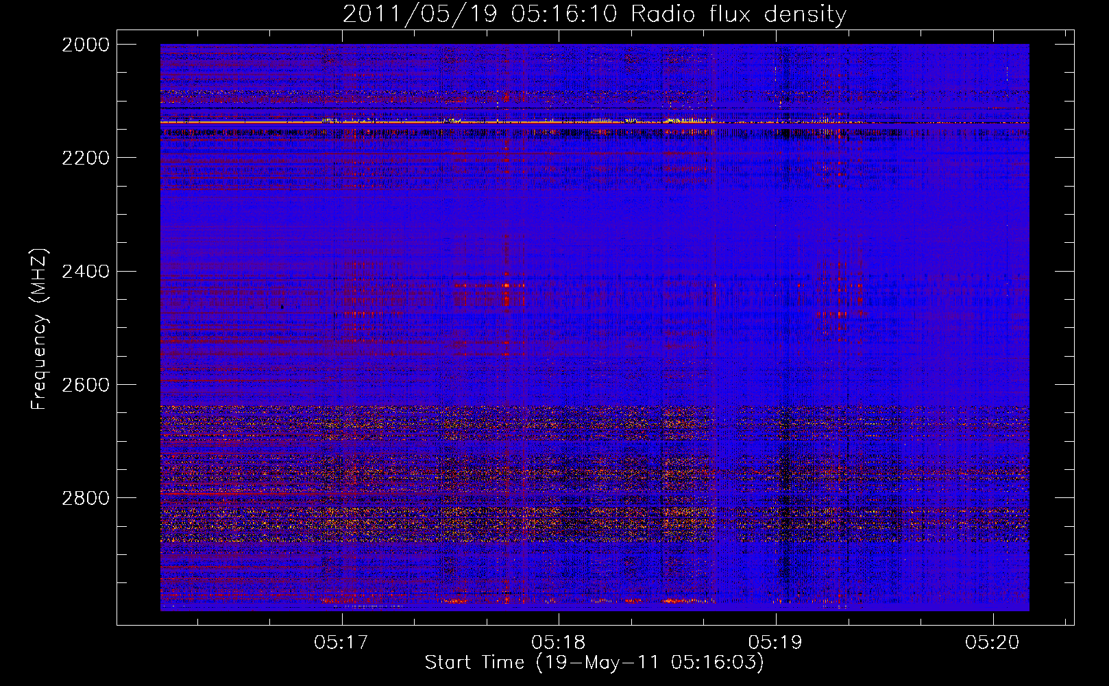
Task: Click the 2200 frequency axis label
Action: tap(86, 158)
